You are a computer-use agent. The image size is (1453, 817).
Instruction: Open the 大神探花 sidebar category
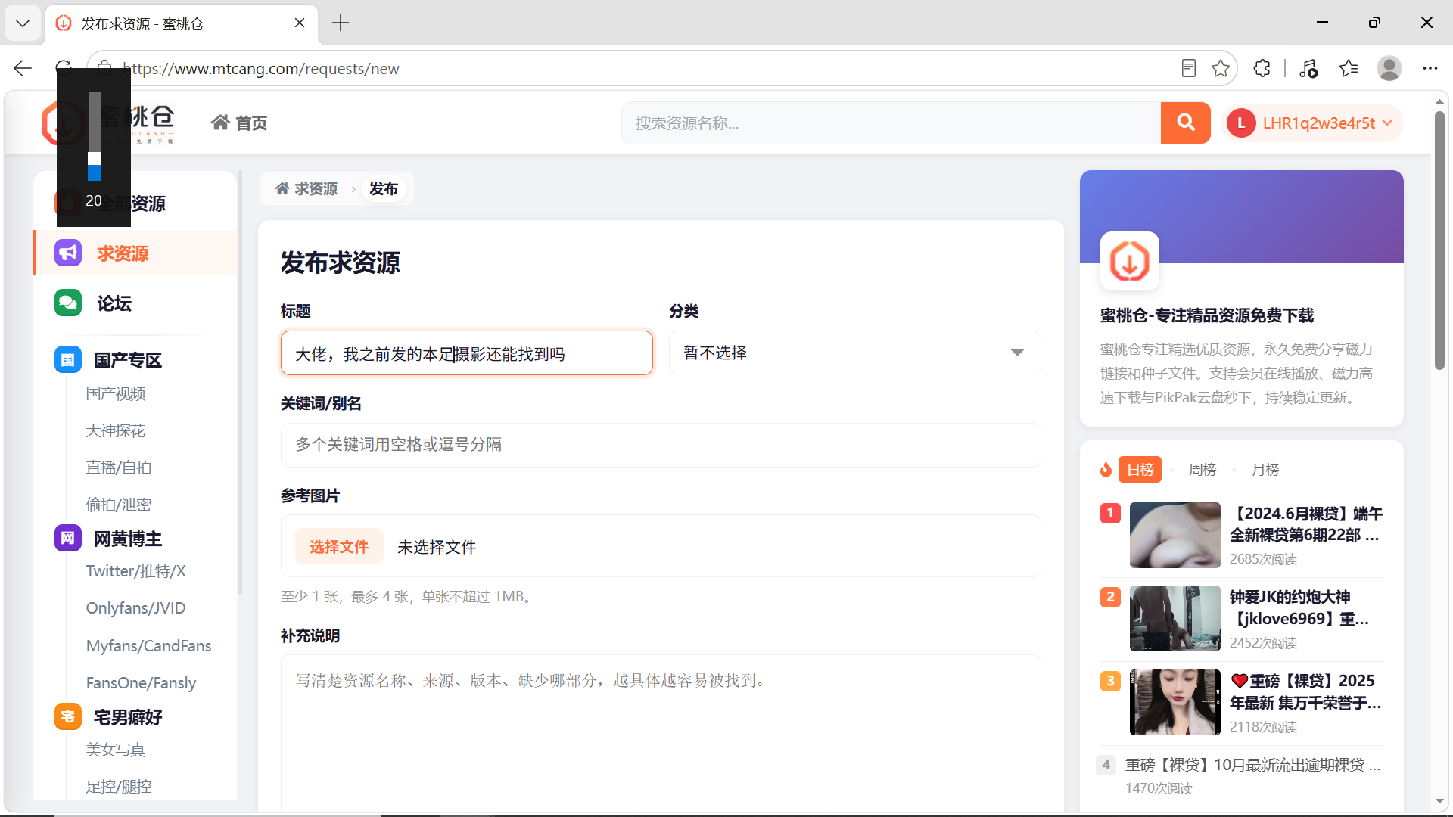(x=116, y=430)
